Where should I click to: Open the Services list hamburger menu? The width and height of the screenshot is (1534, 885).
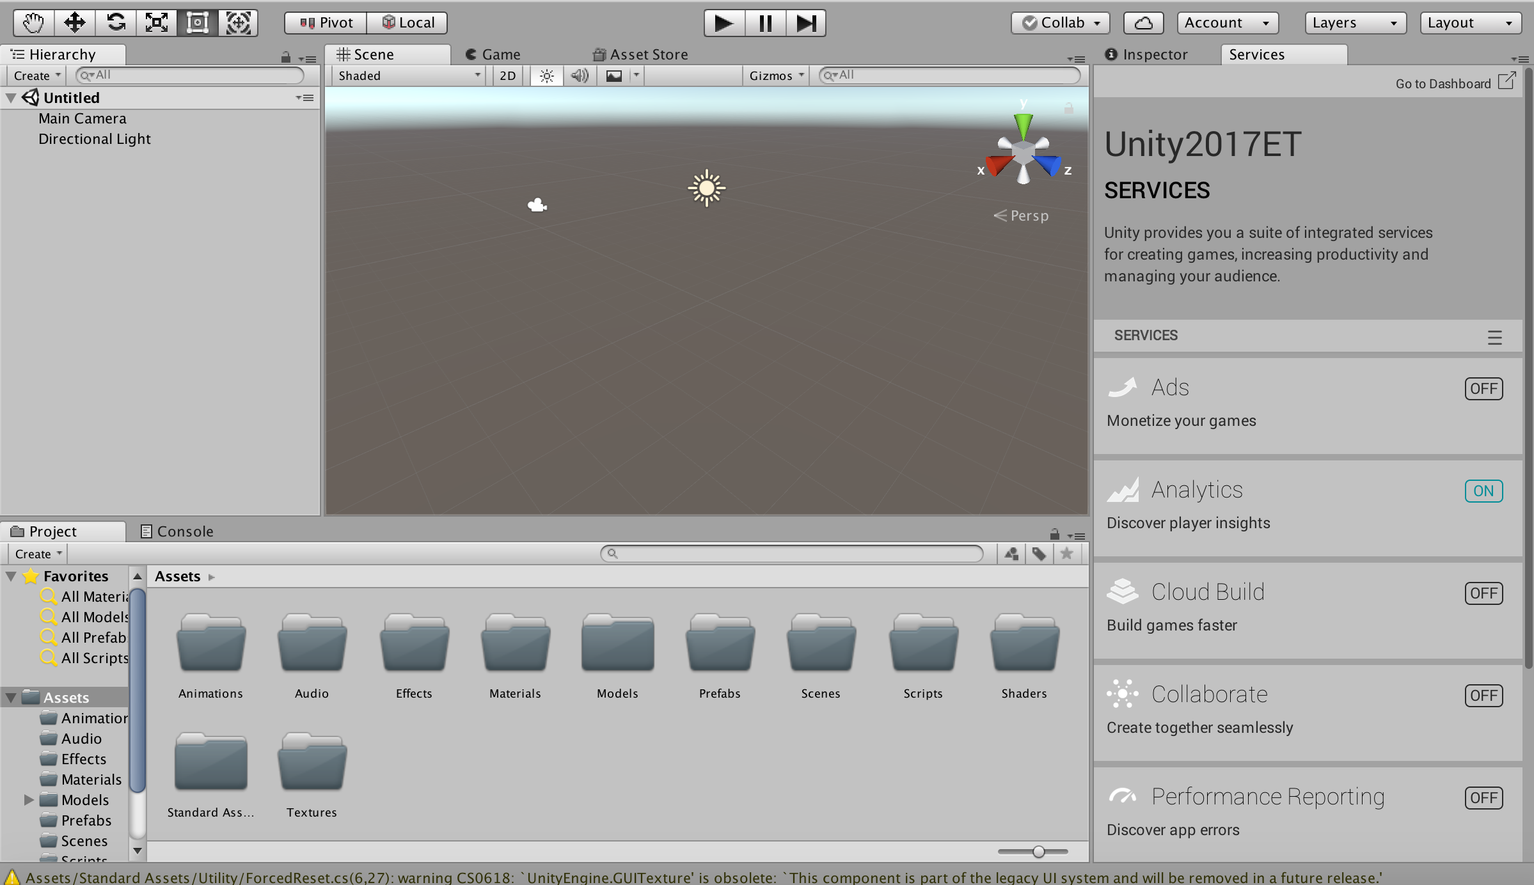1494,337
